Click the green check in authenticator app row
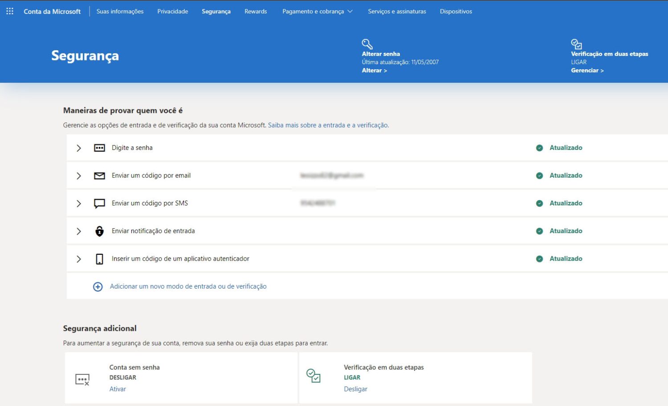Screen dimensions: 668x406 pos(539,259)
